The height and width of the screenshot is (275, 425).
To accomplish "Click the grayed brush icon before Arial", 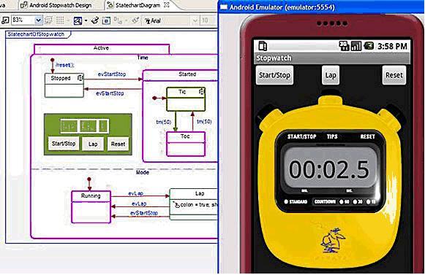I will tap(135, 20).
